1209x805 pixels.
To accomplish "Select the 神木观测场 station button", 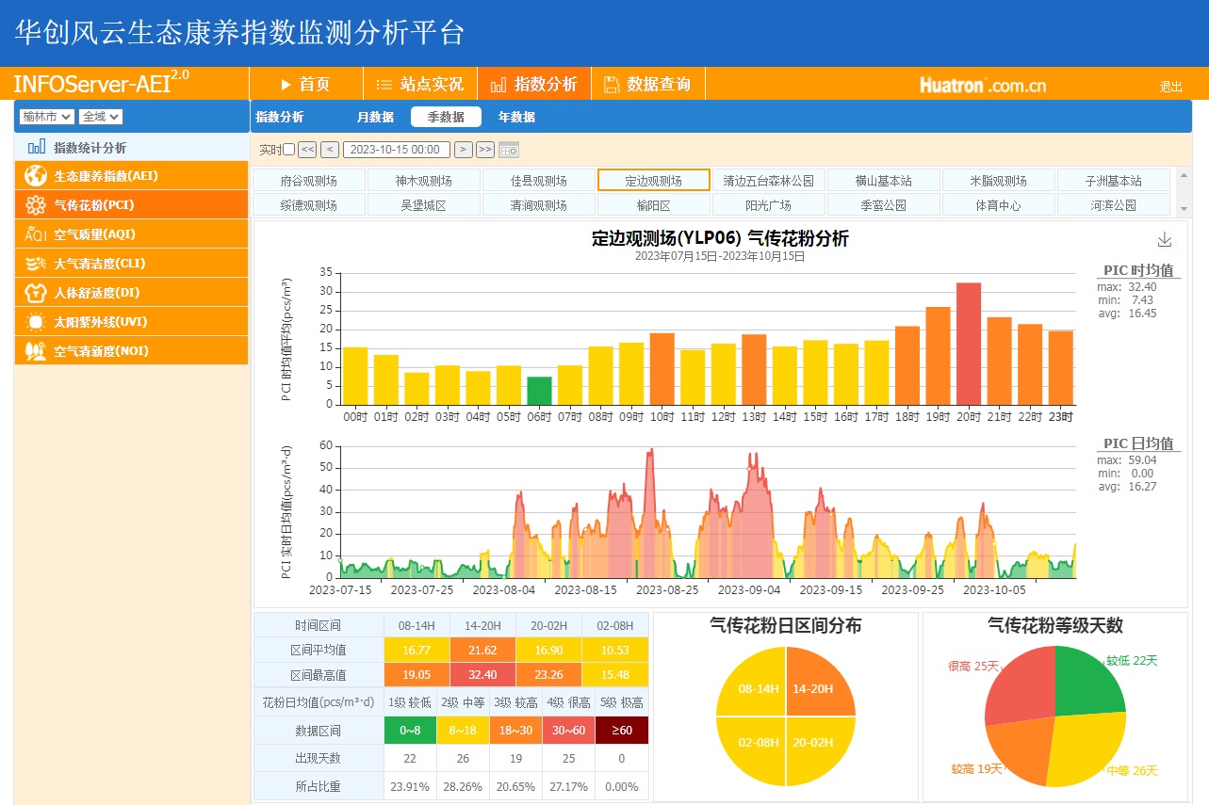I will (x=423, y=181).
